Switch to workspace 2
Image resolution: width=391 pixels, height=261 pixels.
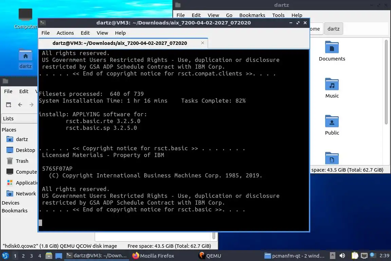[x=23, y=256]
